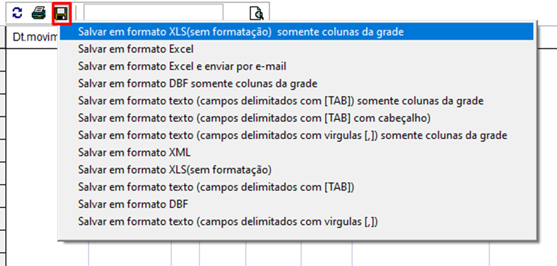The image size is (557, 266).
Task: Click grid corner cell left of Dt.movim
Action: click(3, 36)
